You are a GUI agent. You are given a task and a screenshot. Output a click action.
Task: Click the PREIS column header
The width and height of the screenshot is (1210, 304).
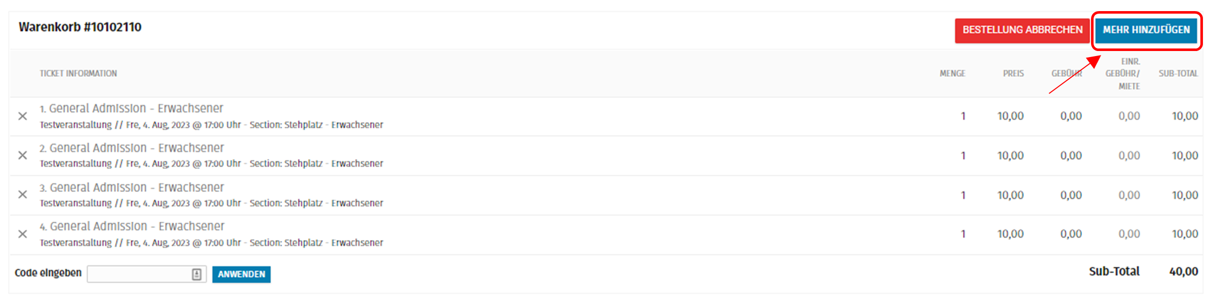[x=1013, y=74]
